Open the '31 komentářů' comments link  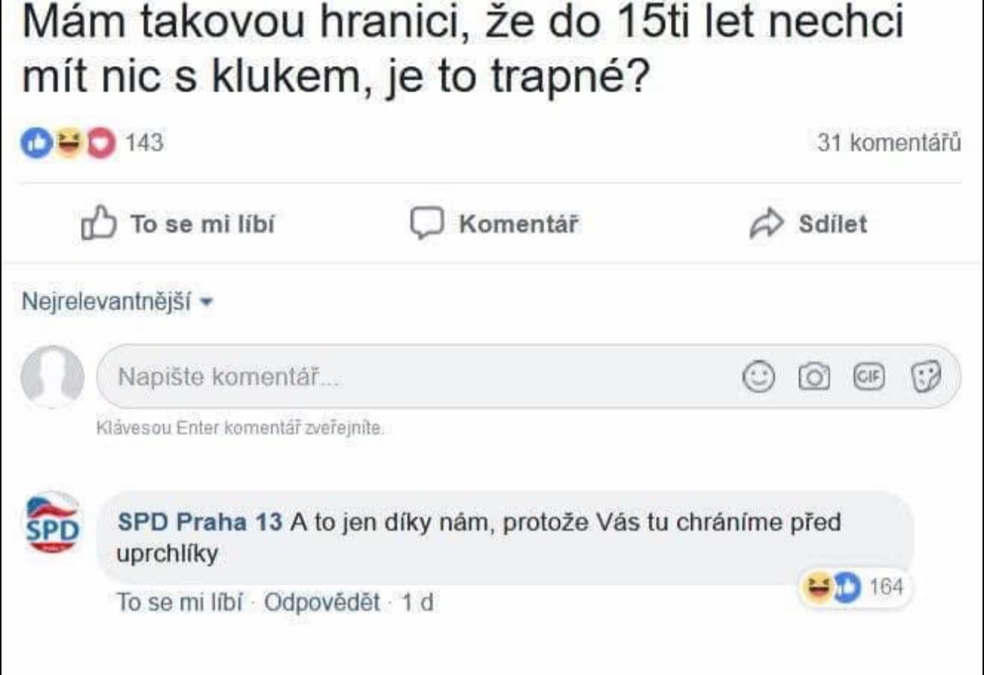coord(889,142)
